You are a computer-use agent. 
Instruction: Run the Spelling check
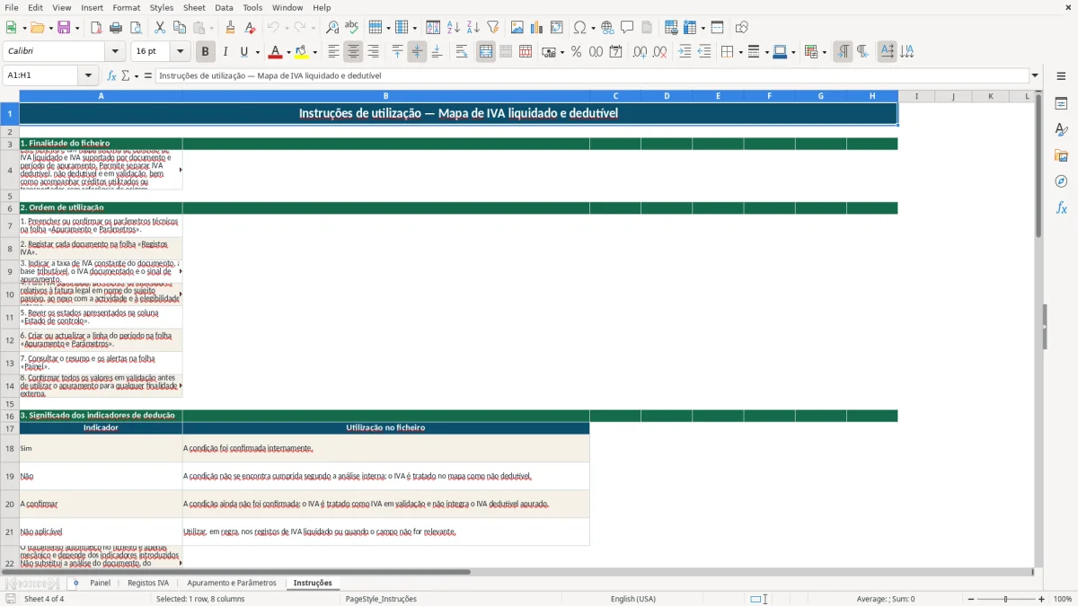[x=352, y=28]
